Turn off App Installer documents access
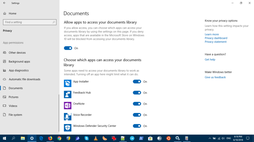254x142 pixels. click(137, 82)
